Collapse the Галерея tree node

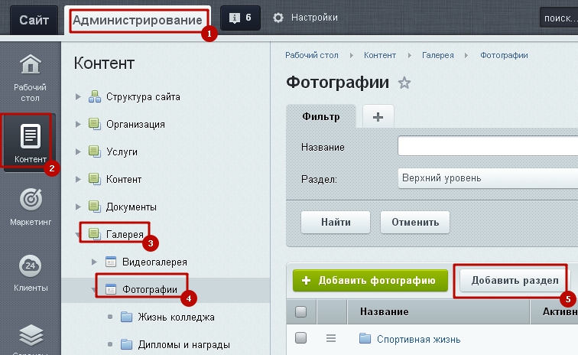coord(77,235)
